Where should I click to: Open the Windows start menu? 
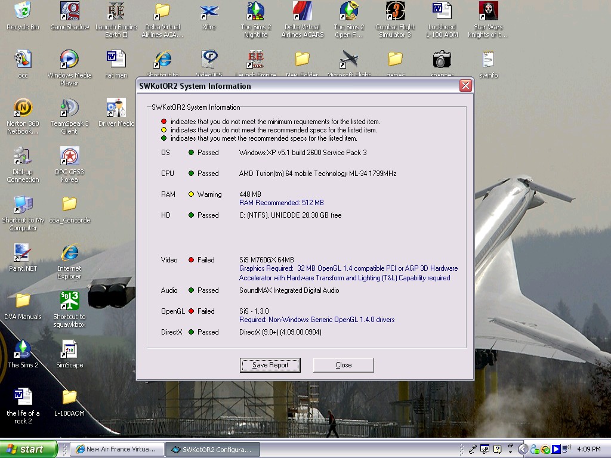[29, 449]
